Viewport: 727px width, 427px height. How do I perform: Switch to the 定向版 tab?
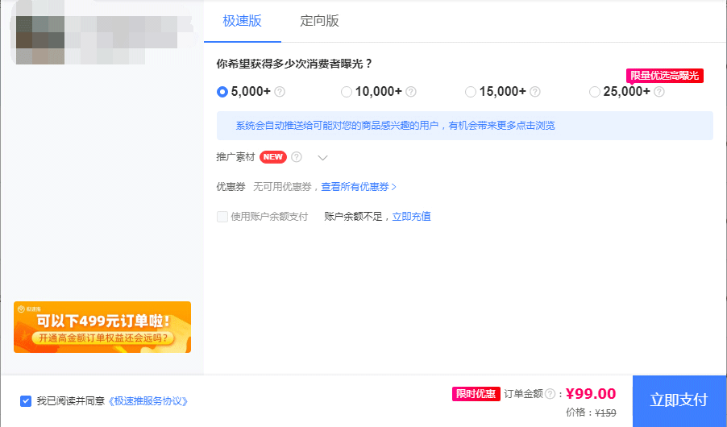(319, 21)
